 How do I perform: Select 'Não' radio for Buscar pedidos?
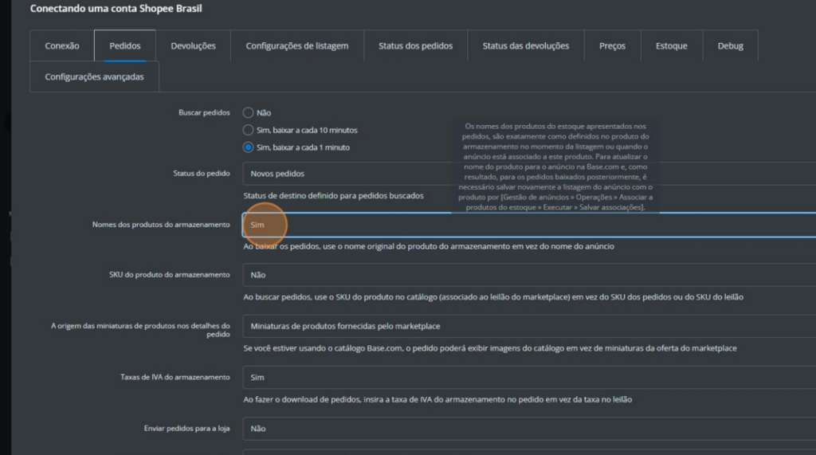[x=248, y=113]
